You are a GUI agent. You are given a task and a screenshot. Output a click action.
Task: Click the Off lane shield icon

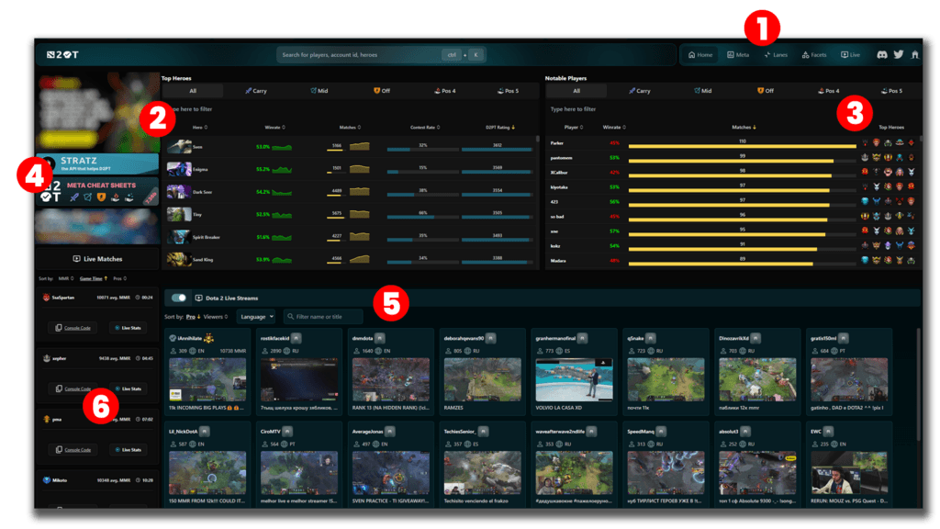click(x=376, y=91)
